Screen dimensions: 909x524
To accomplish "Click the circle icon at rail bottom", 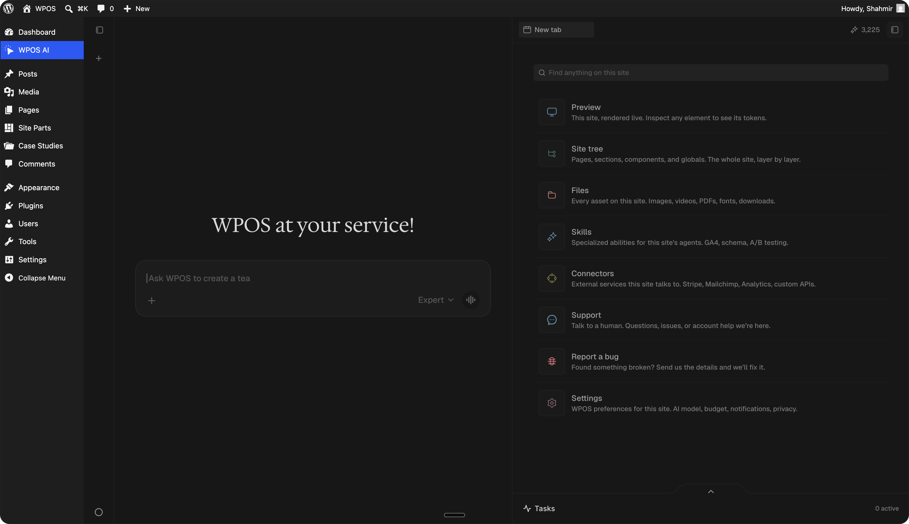I will click(99, 512).
